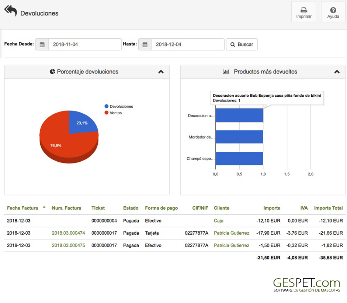Click the -3,76 EUR IVA cell
Image resolution: width=347 pixels, height=303 pixels.
coord(297,233)
